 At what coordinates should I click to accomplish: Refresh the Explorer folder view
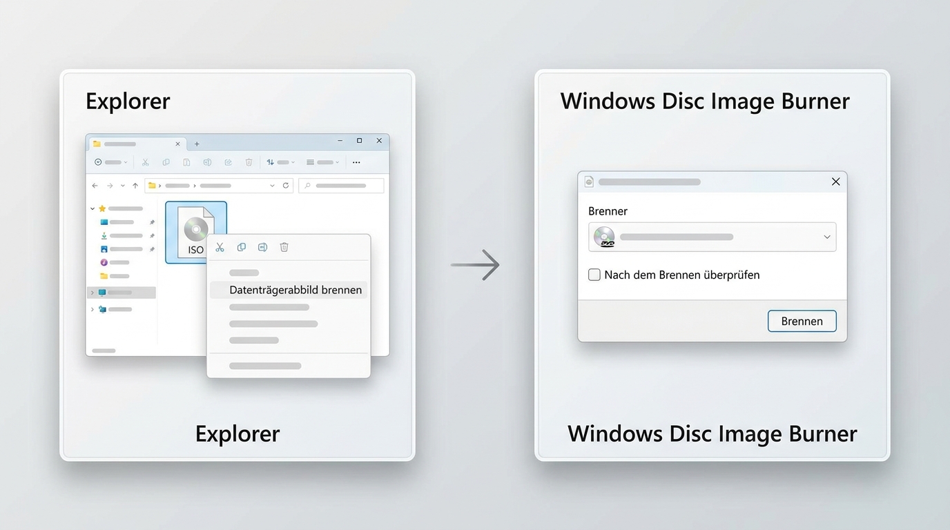[286, 186]
